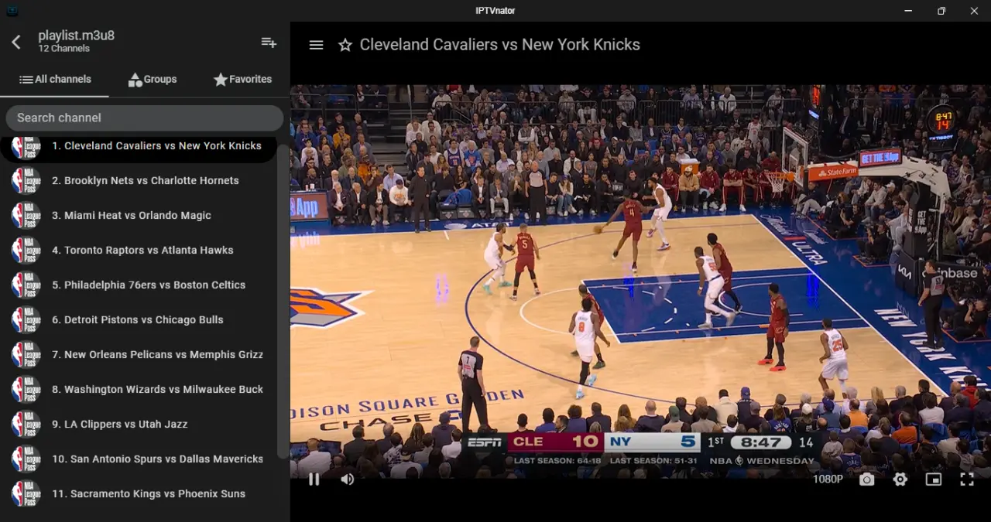The image size is (991, 522).
Task: Open the add playlist icon
Action: click(269, 43)
